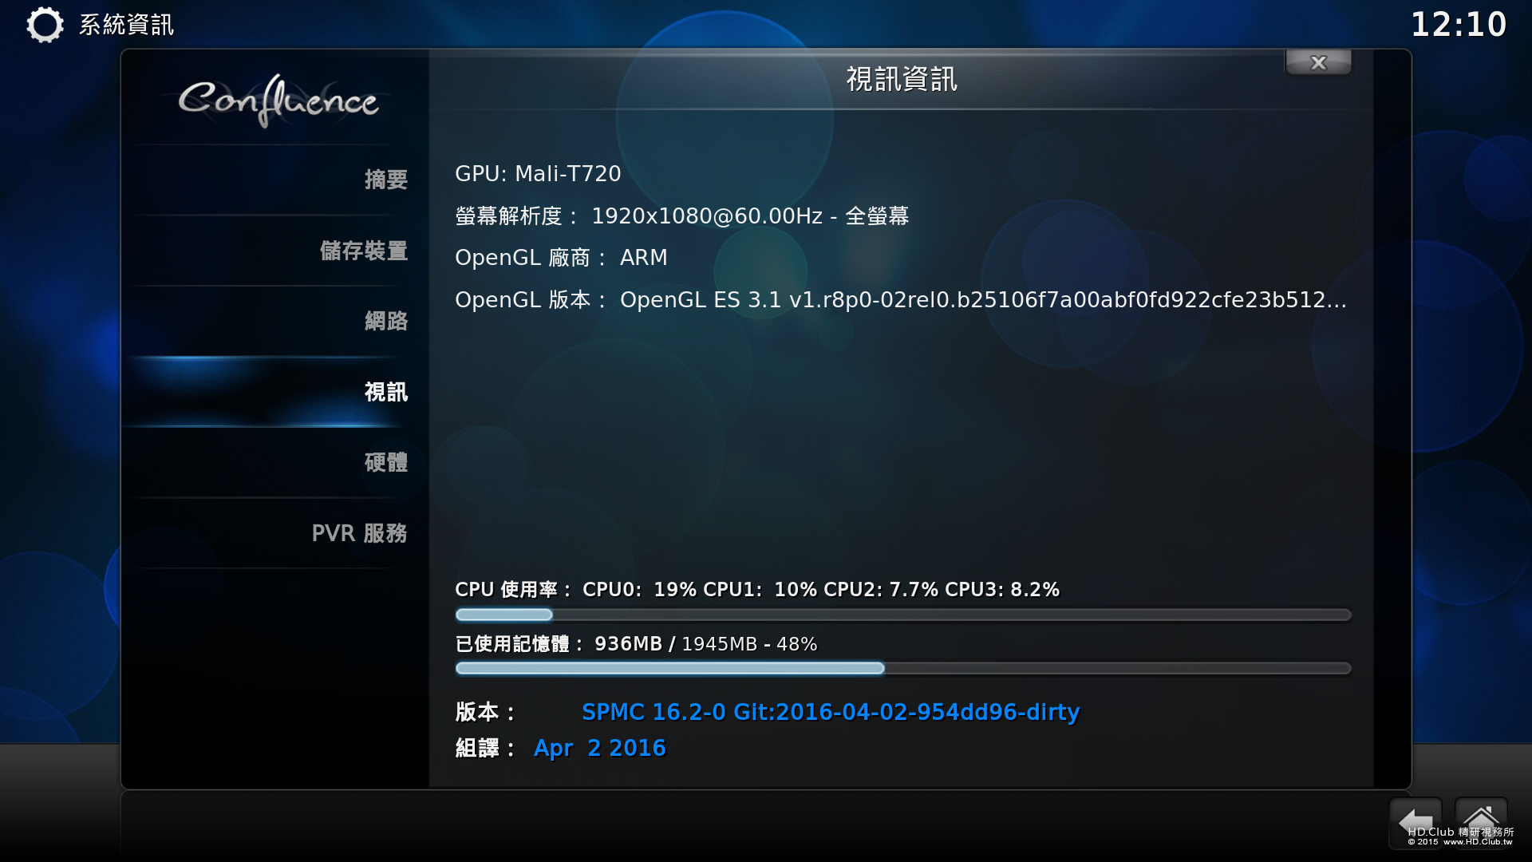Click the 螢幕解析度 1920x1080 resolution line
The width and height of the screenshot is (1532, 862).
[x=681, y=215]
